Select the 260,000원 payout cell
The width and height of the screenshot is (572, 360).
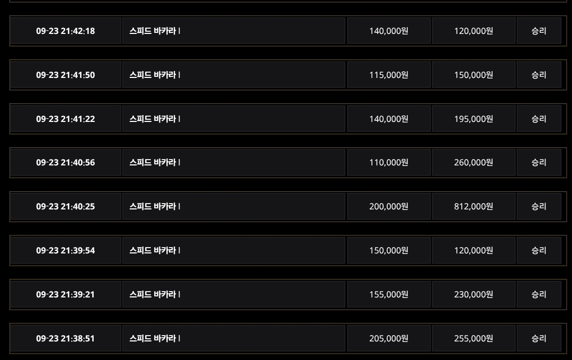(473, 162)
